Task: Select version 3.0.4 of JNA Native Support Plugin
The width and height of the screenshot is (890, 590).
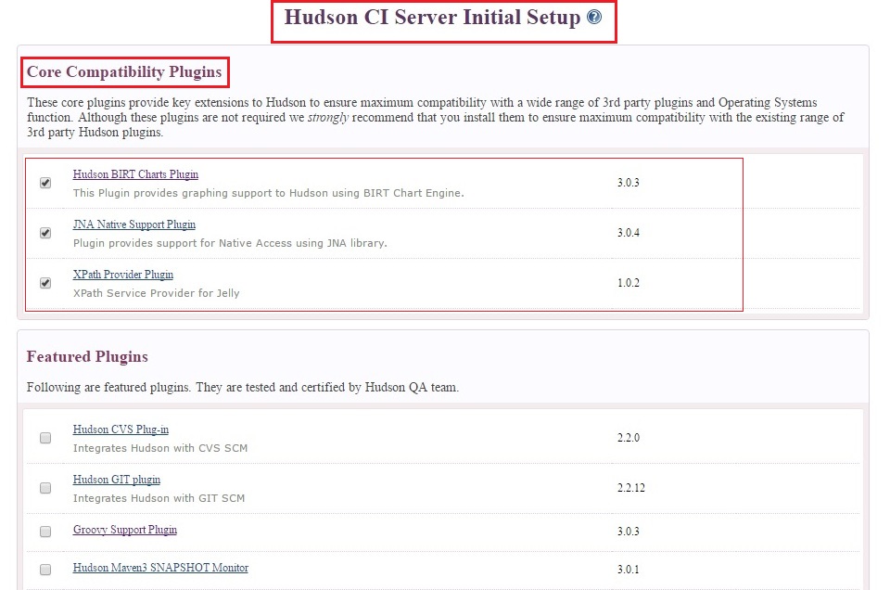Action: point(629,233)
